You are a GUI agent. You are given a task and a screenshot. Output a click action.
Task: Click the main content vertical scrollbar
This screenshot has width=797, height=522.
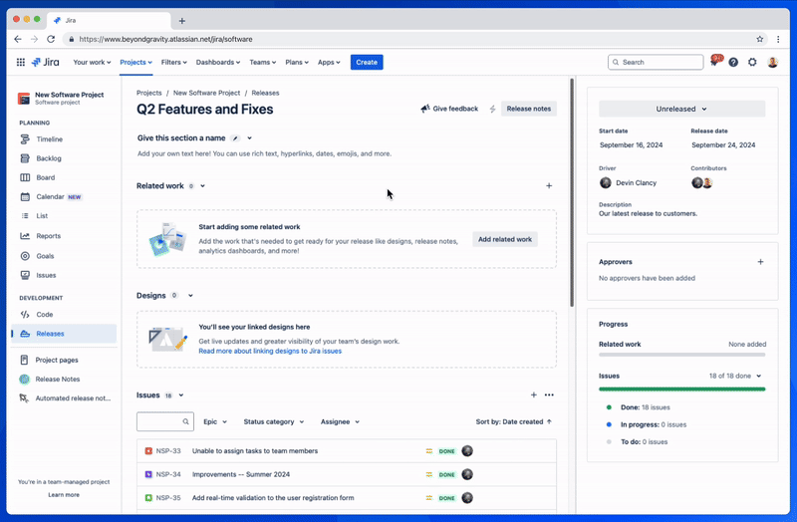(x=571, y=192)
